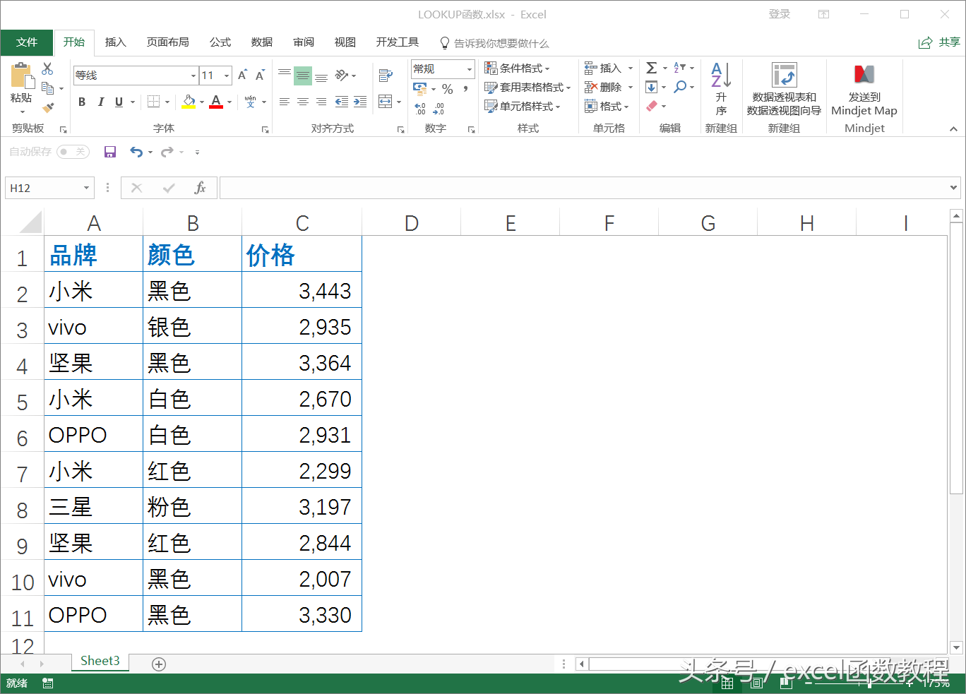966x694 pixels.
Task: Switch to the 公式 Formulas tab
Action: click(220, 42)
